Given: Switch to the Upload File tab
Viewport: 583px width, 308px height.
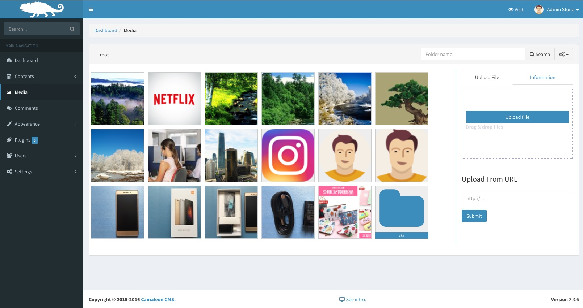Looking at the screenshot, I should (x=487, y=77).
